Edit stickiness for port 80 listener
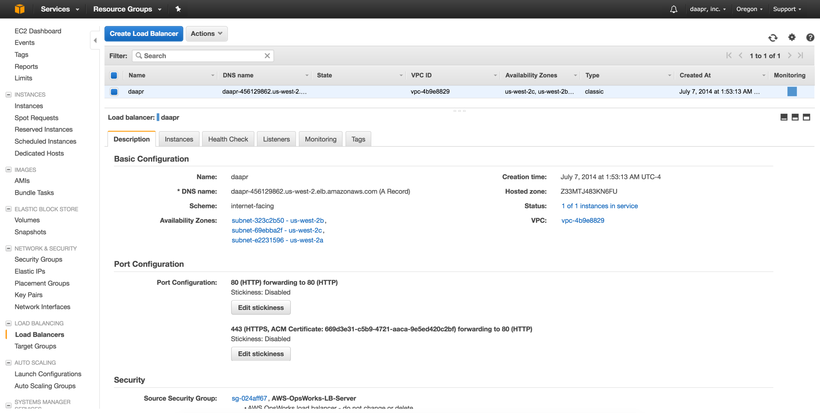Viewport: 820px width, 413px height. pos(261,308)
